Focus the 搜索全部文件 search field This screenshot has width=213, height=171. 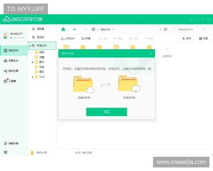tap(190, 30)
